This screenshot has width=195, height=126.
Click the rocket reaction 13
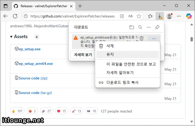(x=77, y=111)
